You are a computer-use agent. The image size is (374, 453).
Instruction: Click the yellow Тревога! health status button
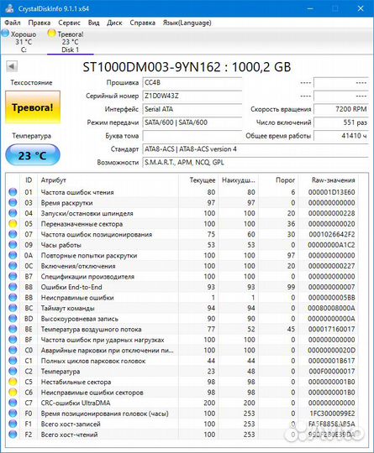[x=33, y=107]
